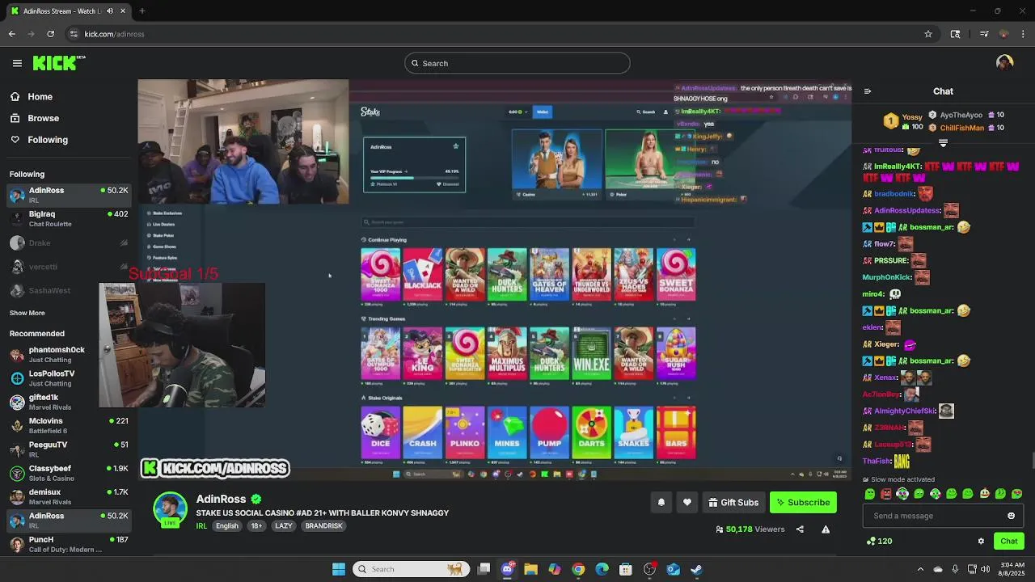
Task: Click the green Chat send button
Action: click(1009, 541)
